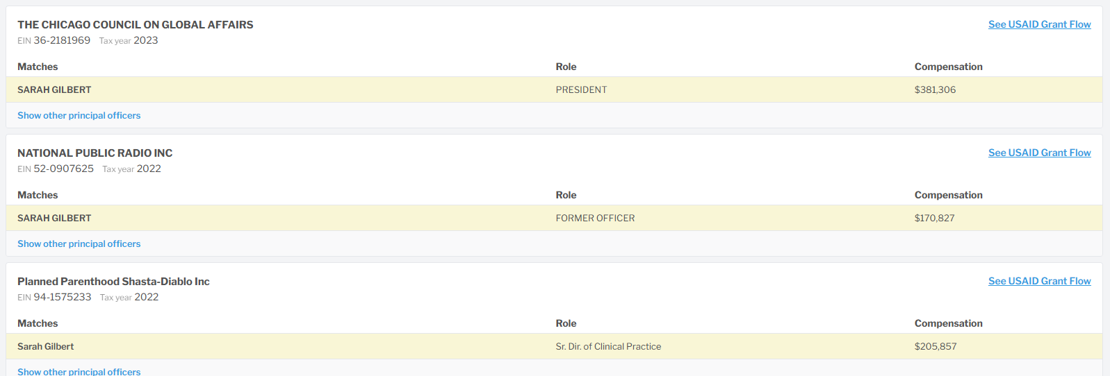Screen dimensions: 1110x376
Task: Show other principal officers of Chicago Council
Action: click(79, 115)
